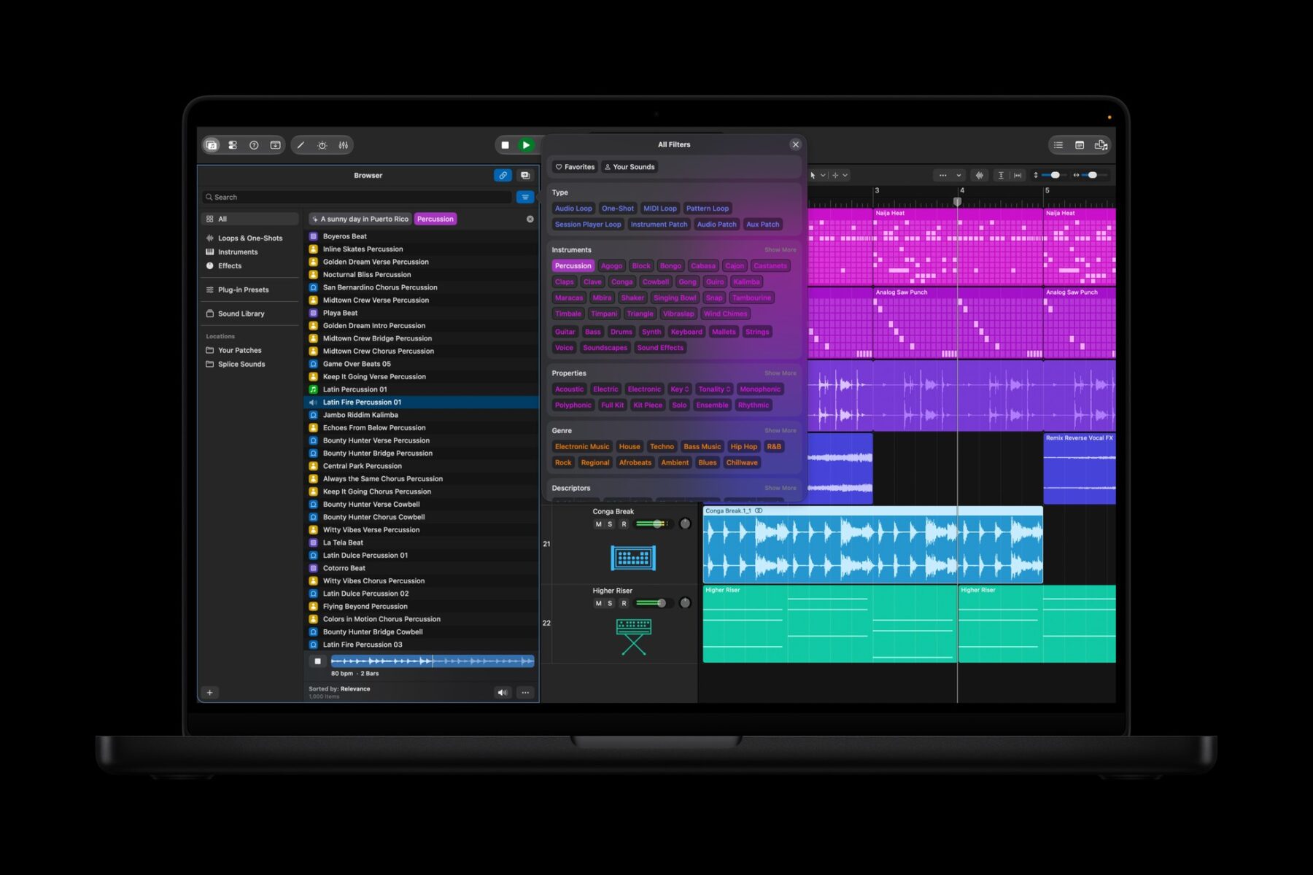This screenshot has width=1313, height=875.
Task: Open the Mixer icon in top toolbar
Action: coord(344,145)
